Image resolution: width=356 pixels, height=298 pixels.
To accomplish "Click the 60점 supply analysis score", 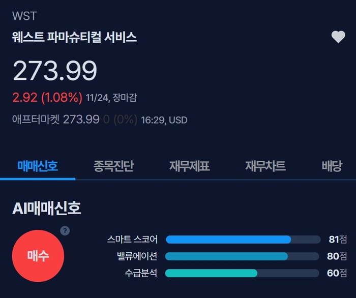I will pos(337,273).
